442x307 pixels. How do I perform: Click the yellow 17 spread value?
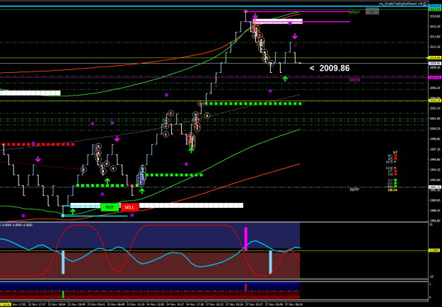[x=395, y=152]
